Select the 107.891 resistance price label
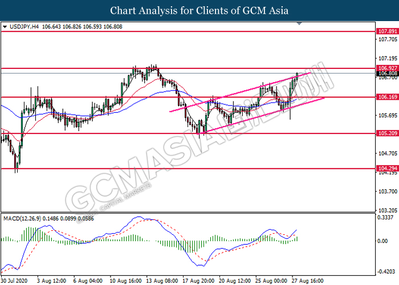This screenshot has width=399, height=285. (x=387, y=31)
